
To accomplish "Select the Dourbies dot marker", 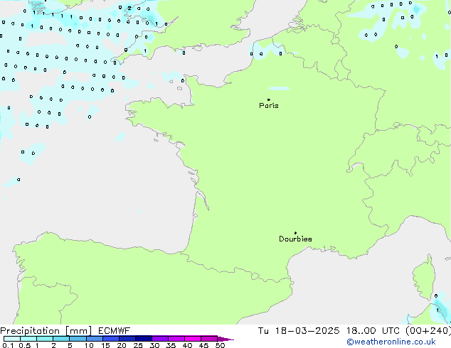I will (x=295, y=233).
